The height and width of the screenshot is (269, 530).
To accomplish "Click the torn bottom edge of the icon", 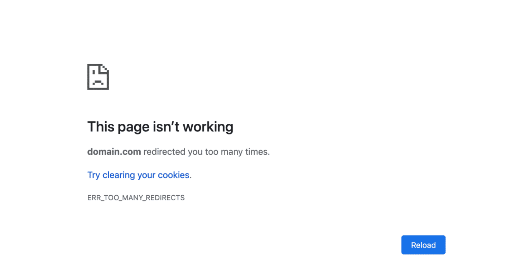I will click(x=98, y=88).
